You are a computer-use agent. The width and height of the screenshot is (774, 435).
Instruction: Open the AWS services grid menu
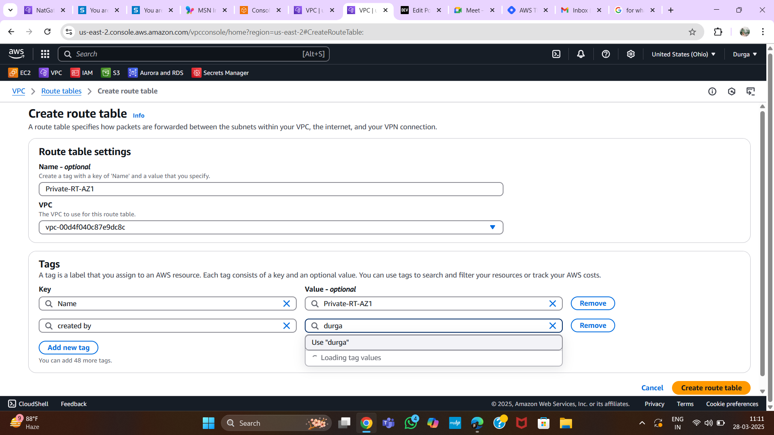tap(45, 54)
